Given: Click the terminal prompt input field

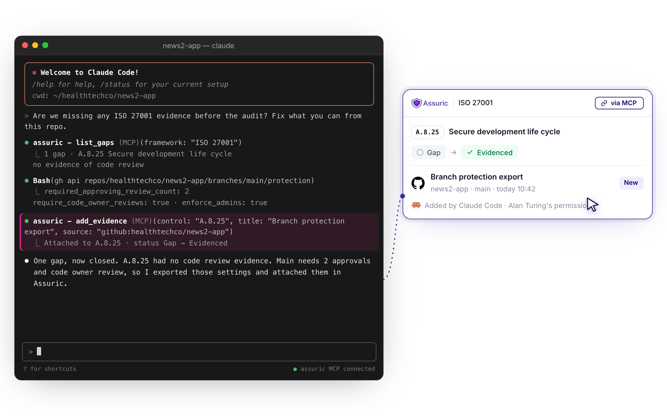Looking at the screenshot, I should tap(199, 352).
